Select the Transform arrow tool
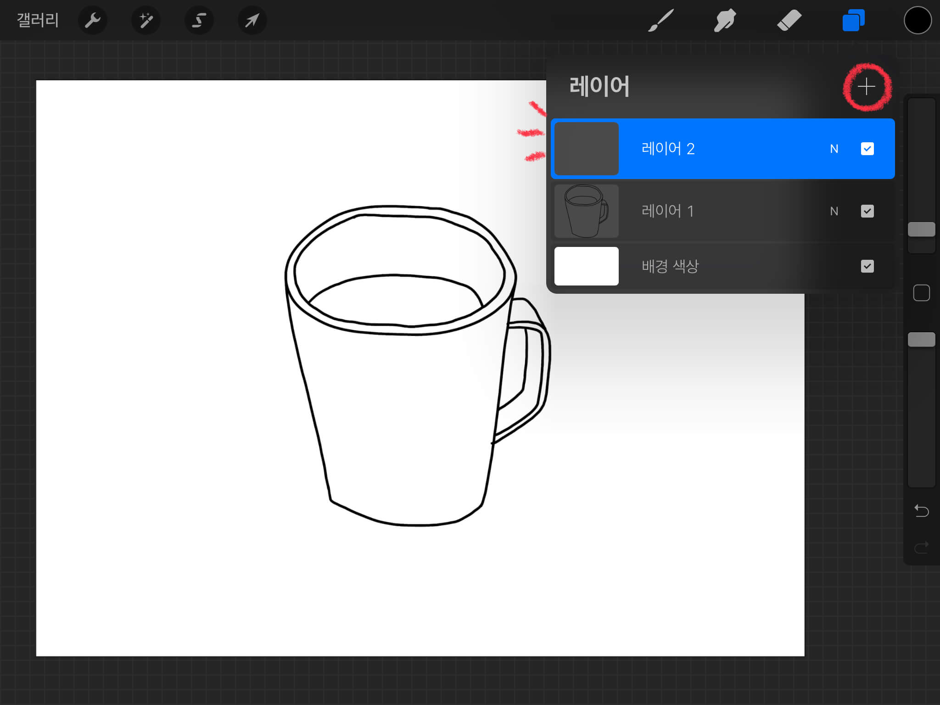The height and width of the screenshot is (705, 940). coord(252,21)
